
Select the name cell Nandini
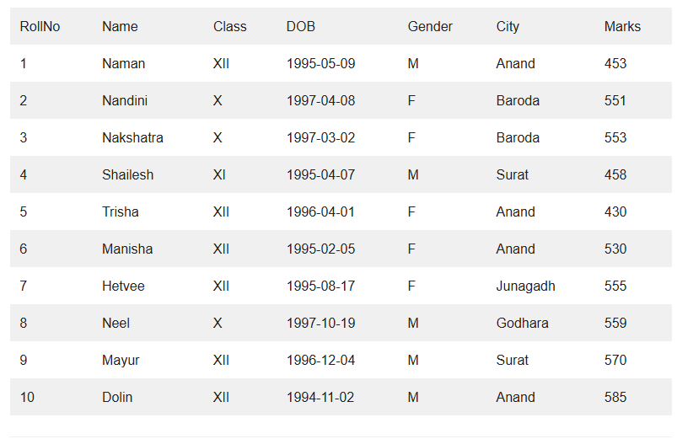pos(125,100)
